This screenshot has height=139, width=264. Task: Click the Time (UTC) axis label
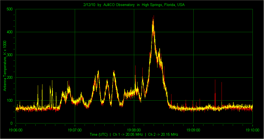point(99,134)
